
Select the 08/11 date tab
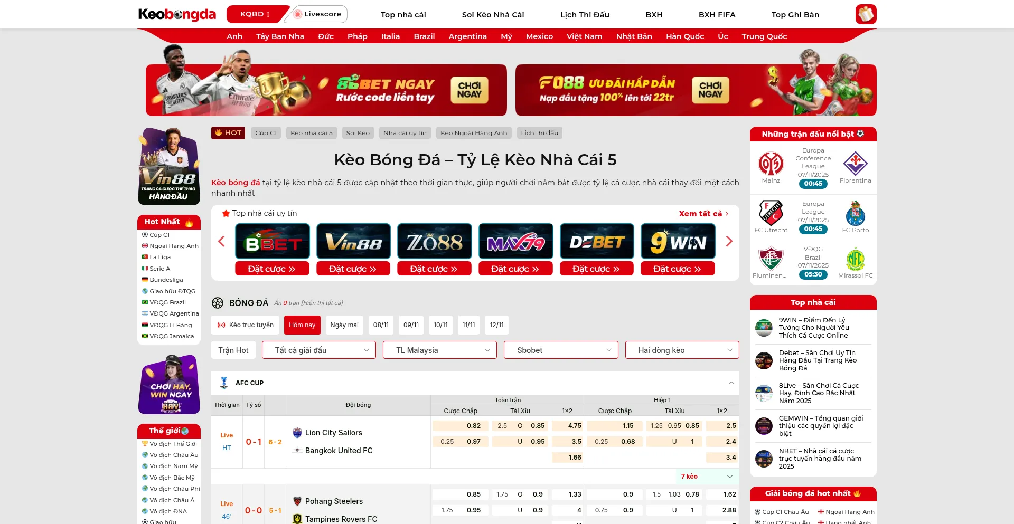pyautogui.click(x=381, y=325)
